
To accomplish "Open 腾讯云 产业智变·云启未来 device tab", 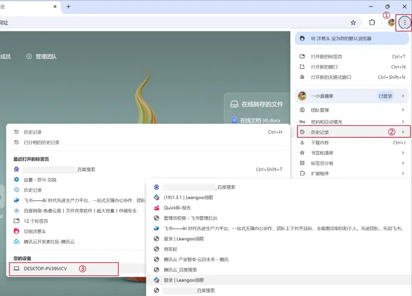I will (x=278, y=260).
